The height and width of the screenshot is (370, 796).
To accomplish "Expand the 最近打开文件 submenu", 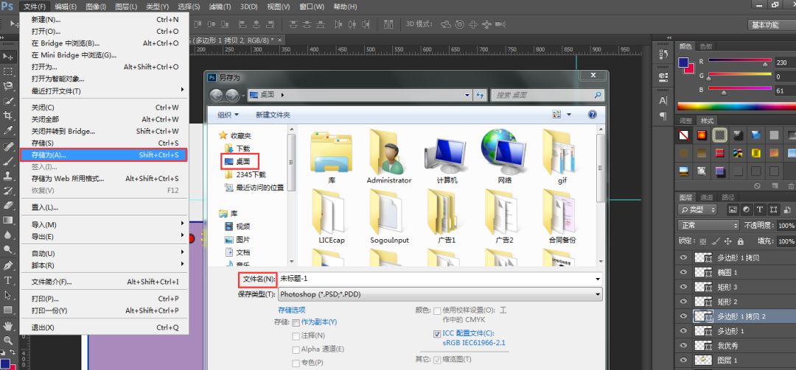I will coord(104,91).
